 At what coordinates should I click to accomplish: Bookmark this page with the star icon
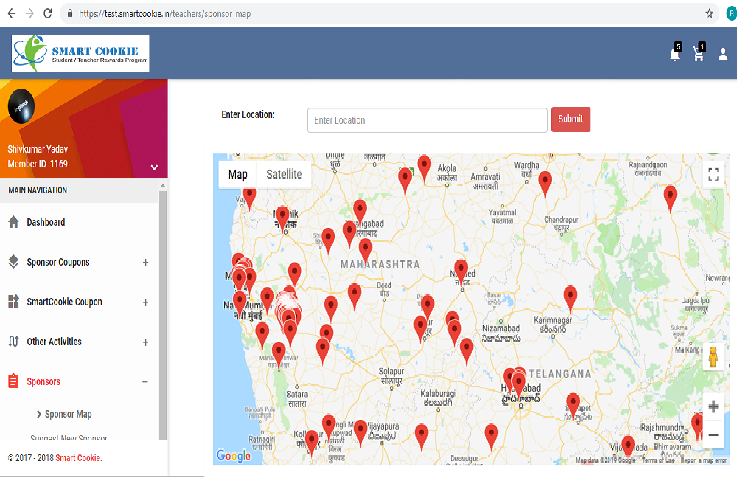709,13
